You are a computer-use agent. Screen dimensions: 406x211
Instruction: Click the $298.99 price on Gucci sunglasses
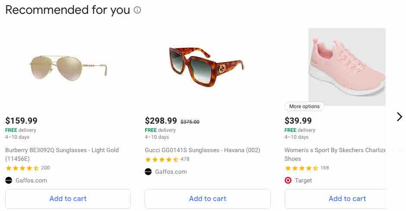[161, 121]
